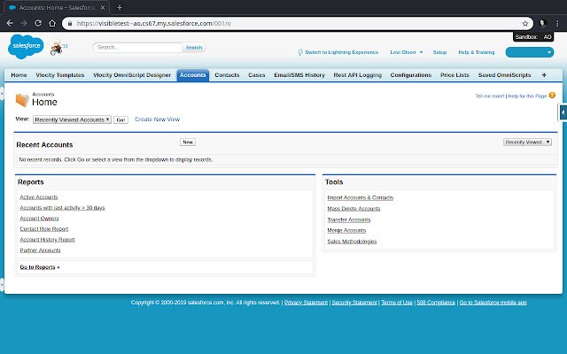Click the Tell me more! link
This screenshot has width=567, height=354.
pos(490,96)
